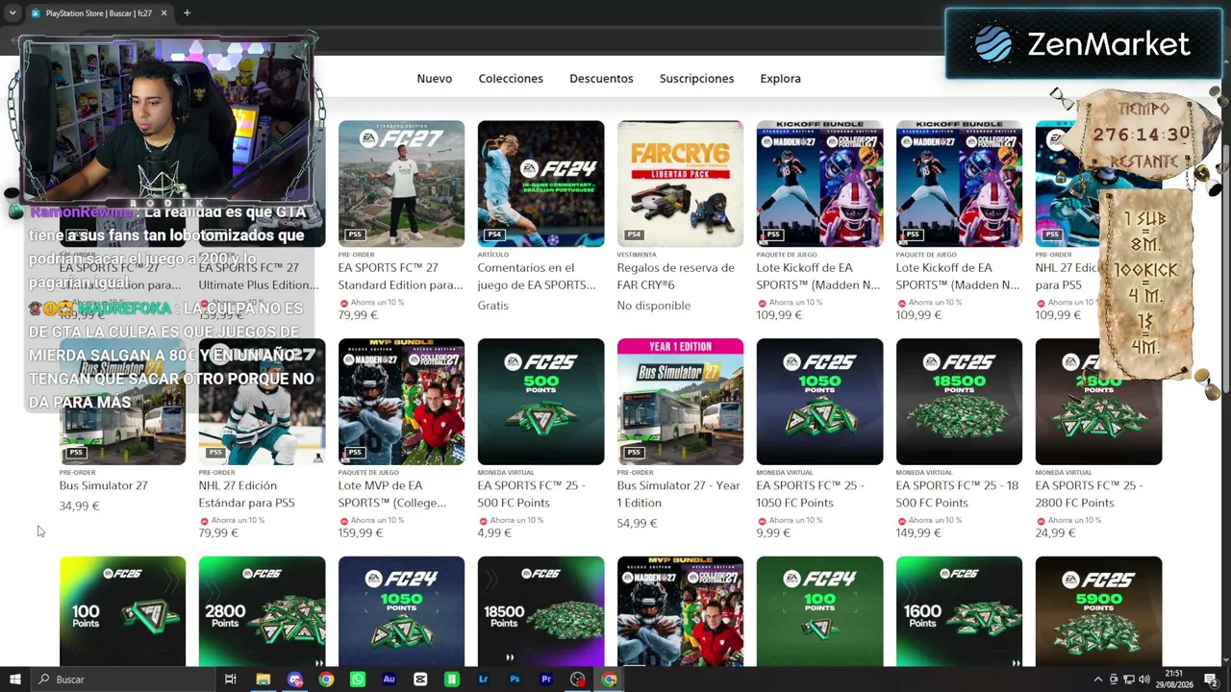
Task: Open the Suscripciones menu item
Action: (696, 79)
